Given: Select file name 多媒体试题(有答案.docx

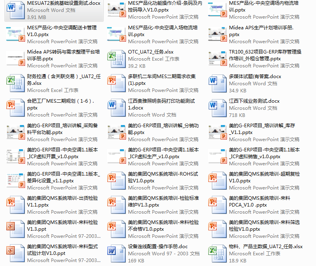Looking at the screenshot, I should tap(255, 77).
